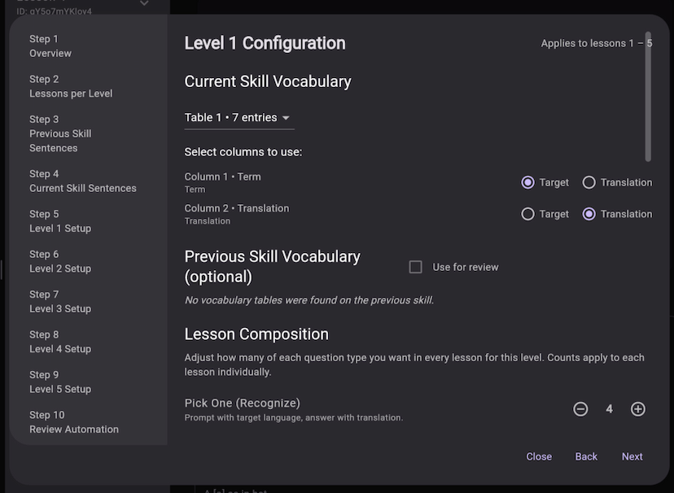Image resolution: width=674 pixels, height=493 pixels.
Task: Select Target radio for Column 2 Translation
Action: [528, 214]
